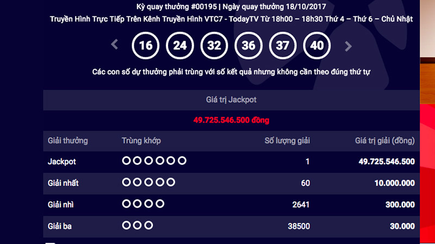This screenshot has width=435, height=244.
Task: Click the number 32 ball
Action: tap(214, 46)
